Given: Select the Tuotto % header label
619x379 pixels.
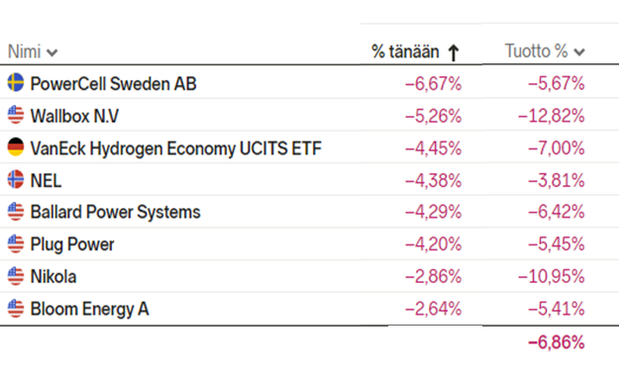Looking at the screenshot, I should 536,51.
